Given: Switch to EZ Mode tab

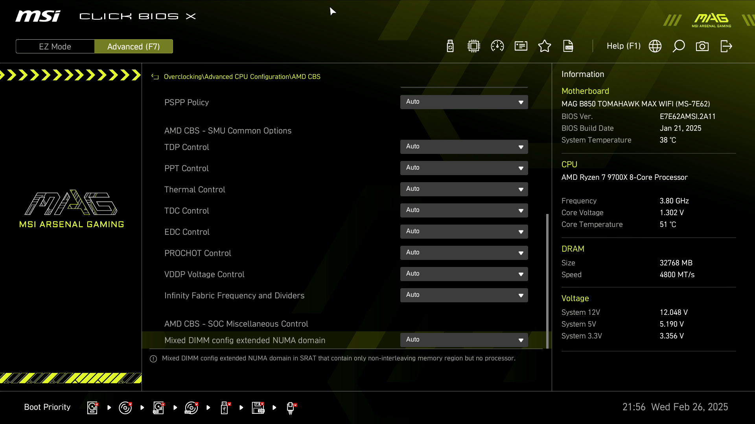Looking at the screenshot, I should point(55,46).
